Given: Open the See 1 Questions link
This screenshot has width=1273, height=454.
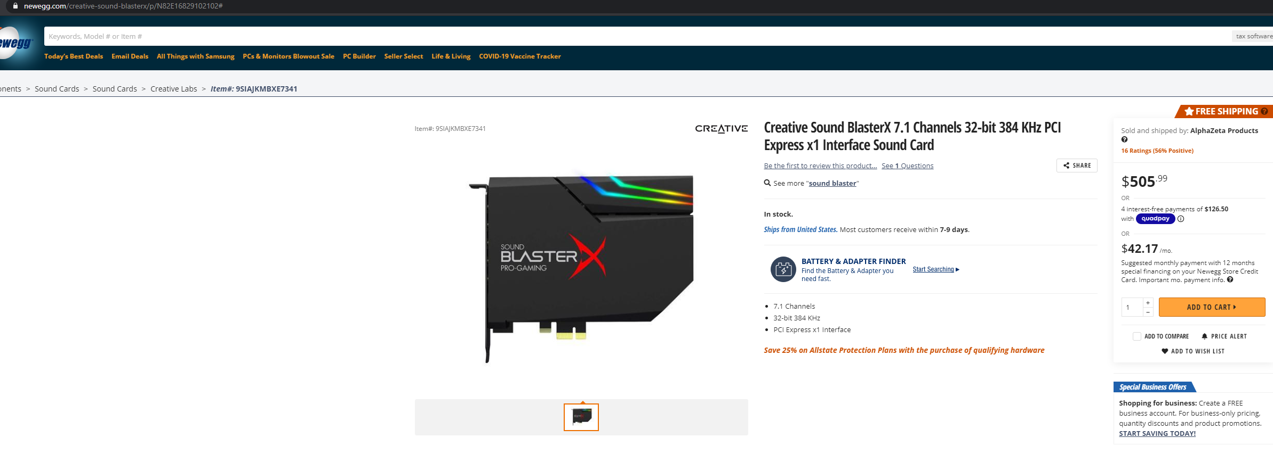Looking at the screenshot, I should 907,166.
